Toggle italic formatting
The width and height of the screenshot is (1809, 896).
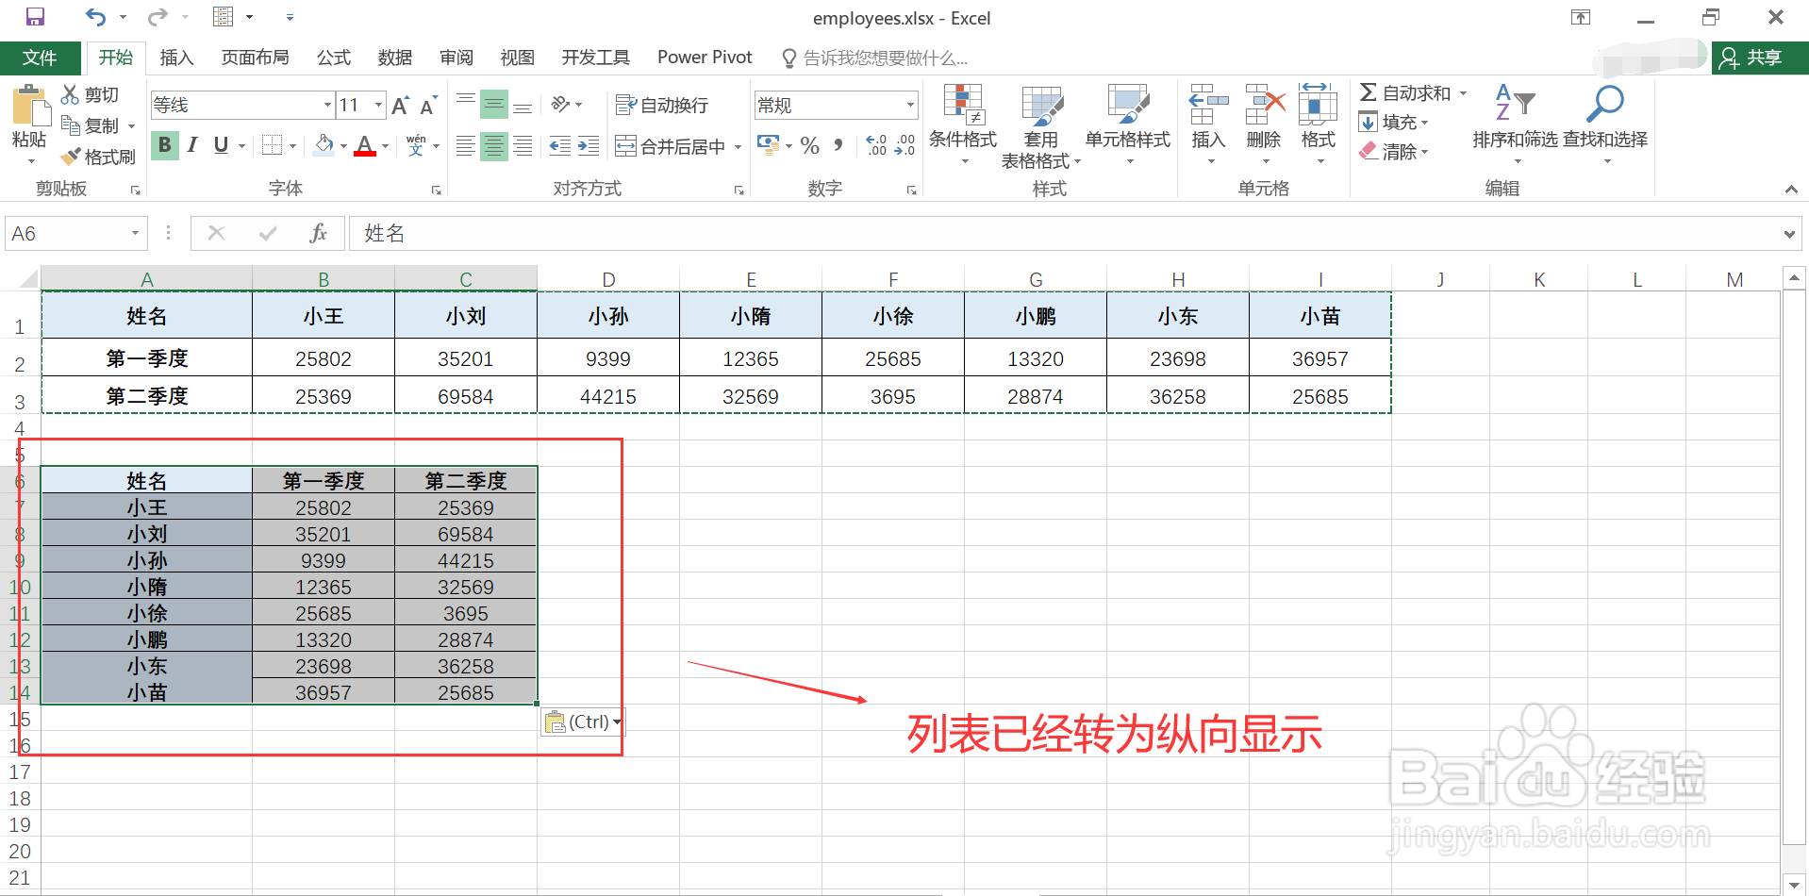click(x=191, y=145)
